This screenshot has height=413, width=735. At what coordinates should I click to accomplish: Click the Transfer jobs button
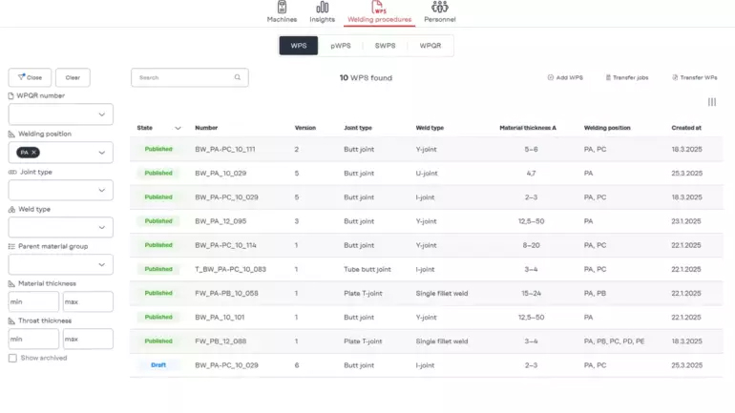(x=627, y=77)
